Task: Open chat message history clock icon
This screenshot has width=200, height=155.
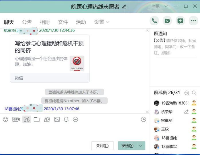Action: pyautogui.click(x=144, y=119)
